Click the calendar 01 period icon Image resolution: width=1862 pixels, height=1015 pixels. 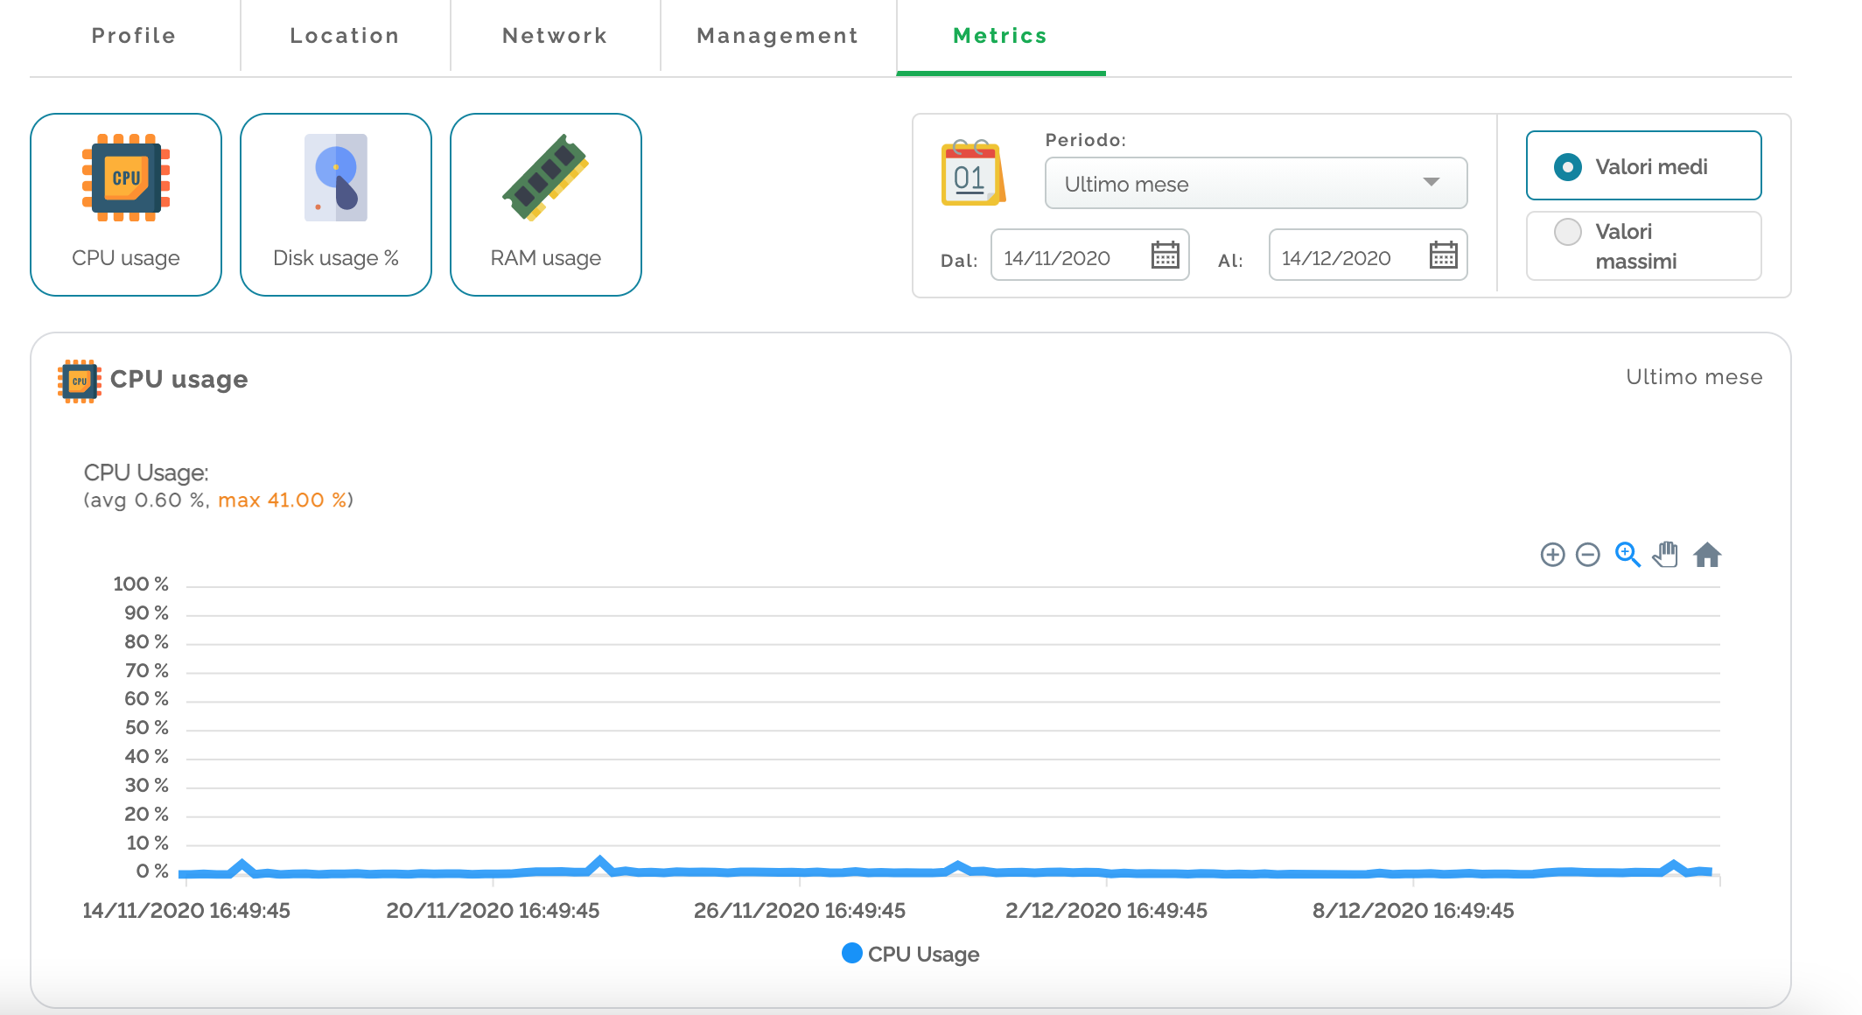(972, 172)
